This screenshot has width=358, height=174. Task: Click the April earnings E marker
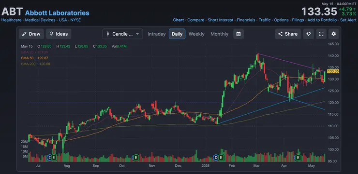pos(298,158)
